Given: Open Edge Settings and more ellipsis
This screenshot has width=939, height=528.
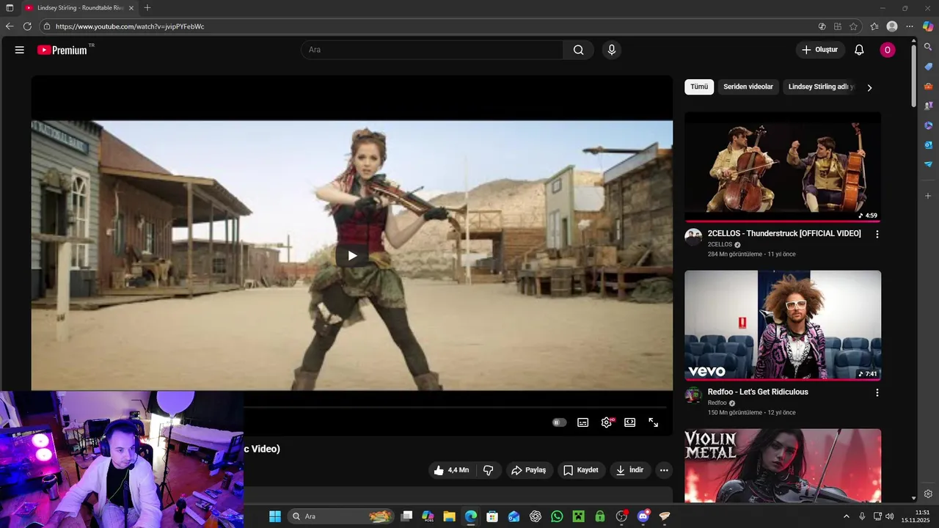Looking at the screenshot, I should (x=910, y=26).
